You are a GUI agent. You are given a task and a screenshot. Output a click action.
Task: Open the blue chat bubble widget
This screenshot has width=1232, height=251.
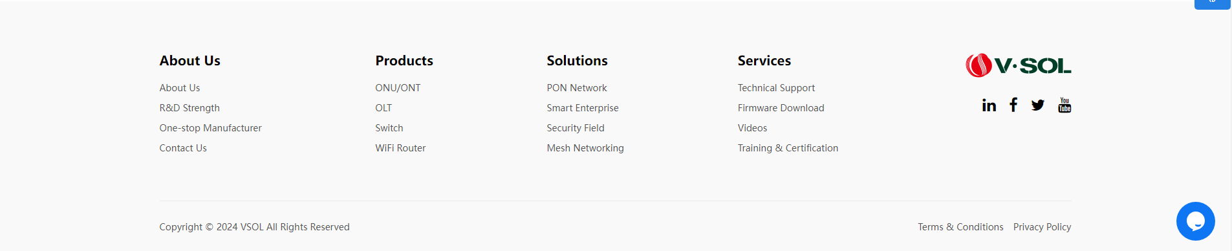1196,221
